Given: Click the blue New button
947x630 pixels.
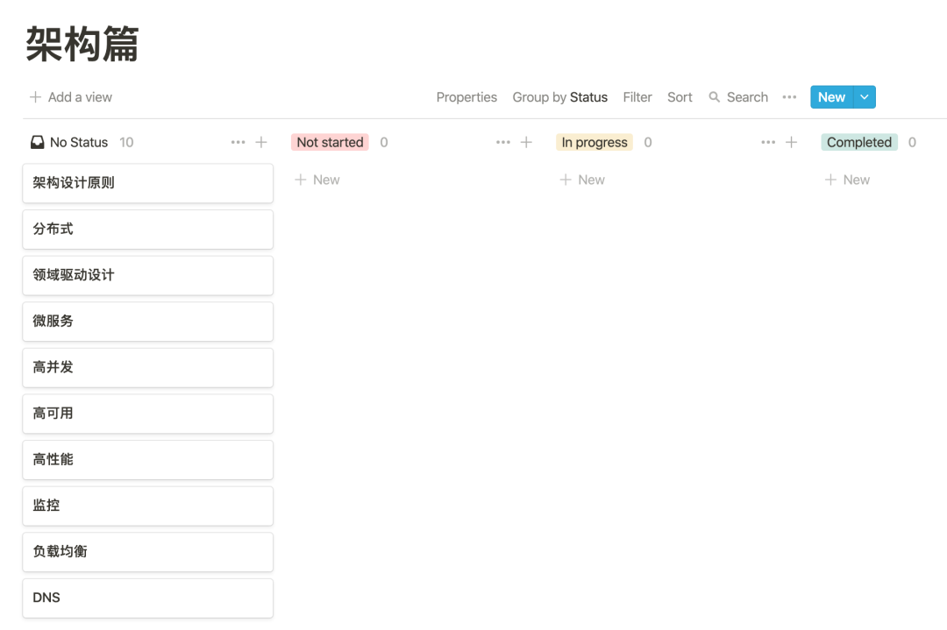Looking at the screenshot, I should (x=831, y=97).
